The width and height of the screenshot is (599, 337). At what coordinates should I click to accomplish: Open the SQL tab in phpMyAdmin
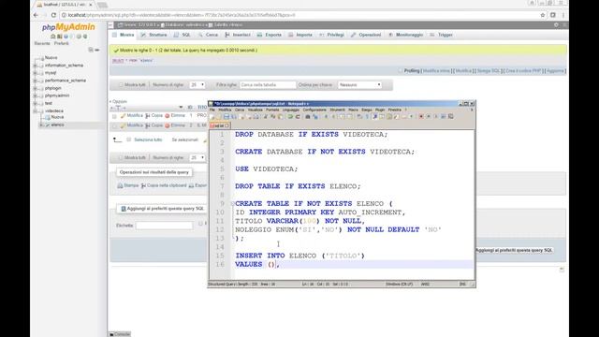point(183,35)
